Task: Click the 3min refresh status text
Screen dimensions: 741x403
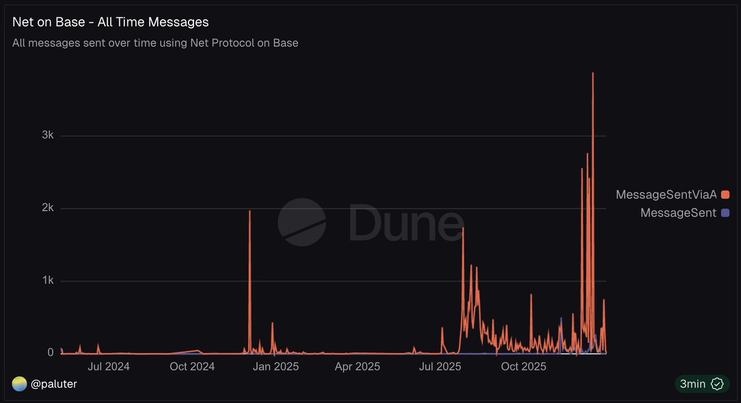Action: pos(693,384)
